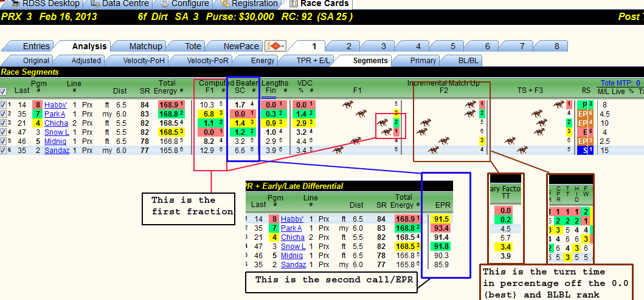644x300 pixels.
Task: Click the Data Centre database icon
Action: [95, 4]
